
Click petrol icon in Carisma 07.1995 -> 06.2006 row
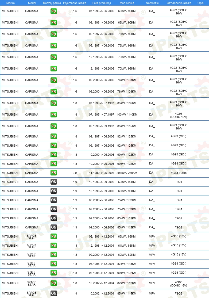pyautogui.click(x=54, y=11)
